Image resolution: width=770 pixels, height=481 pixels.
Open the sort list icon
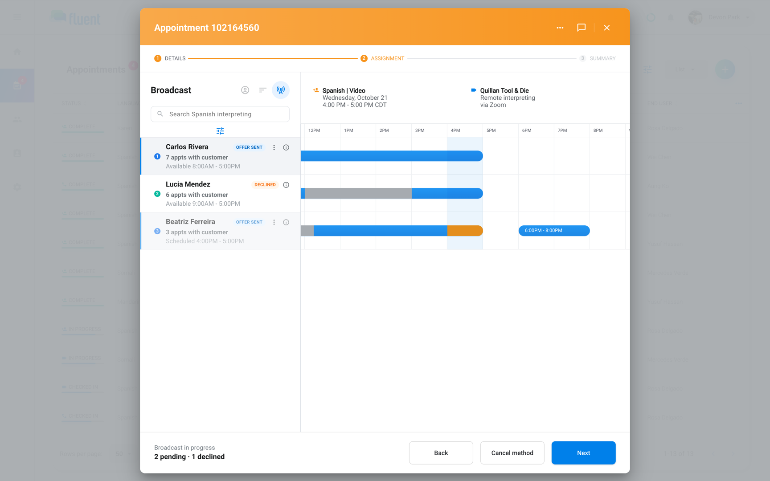263,90
